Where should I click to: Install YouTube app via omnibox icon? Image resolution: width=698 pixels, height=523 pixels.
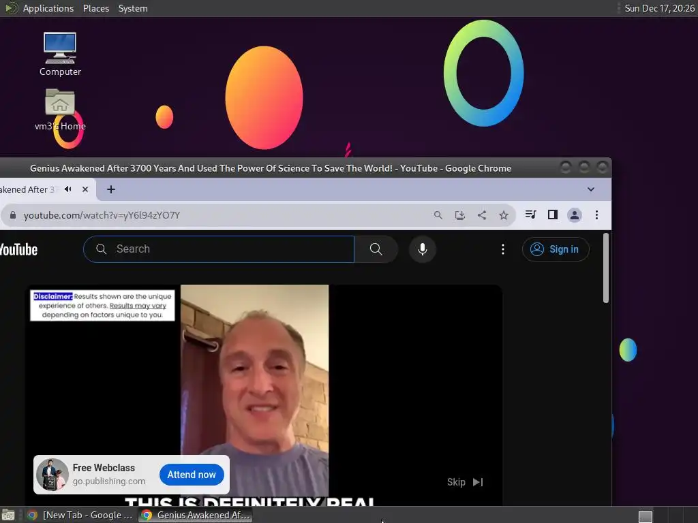click(460, 215)
